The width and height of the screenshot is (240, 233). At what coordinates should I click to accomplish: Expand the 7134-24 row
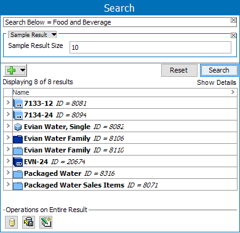point(8,114)
